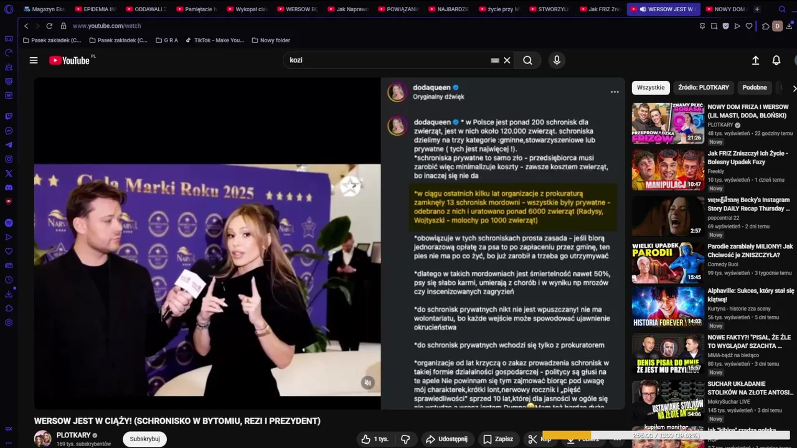Go back in browser history
The image size is (797, 448).
point(26,26)
